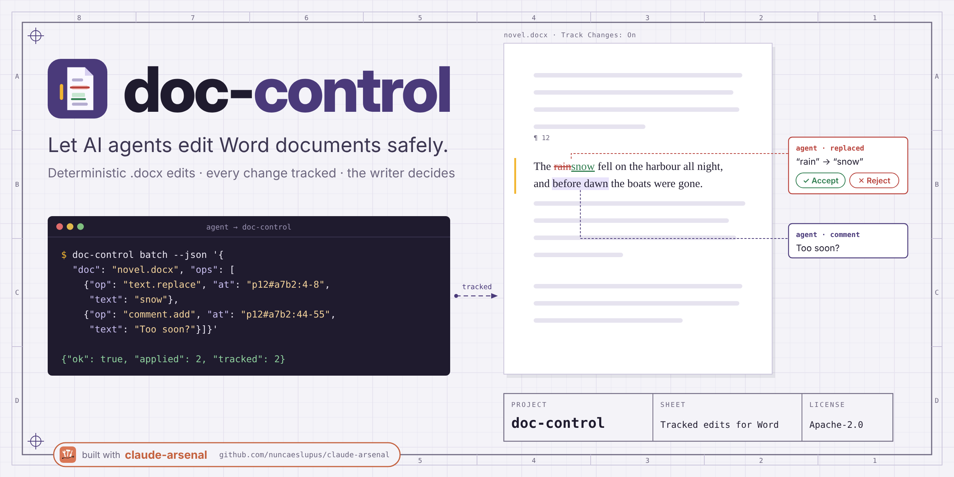Click the 'built with' text in footer badge
The width and height of the screenshot is (954, 477).
[101, 455]
